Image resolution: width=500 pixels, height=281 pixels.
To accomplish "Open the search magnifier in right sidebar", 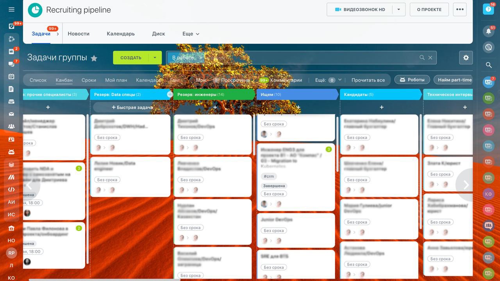I will pos(488,65).
